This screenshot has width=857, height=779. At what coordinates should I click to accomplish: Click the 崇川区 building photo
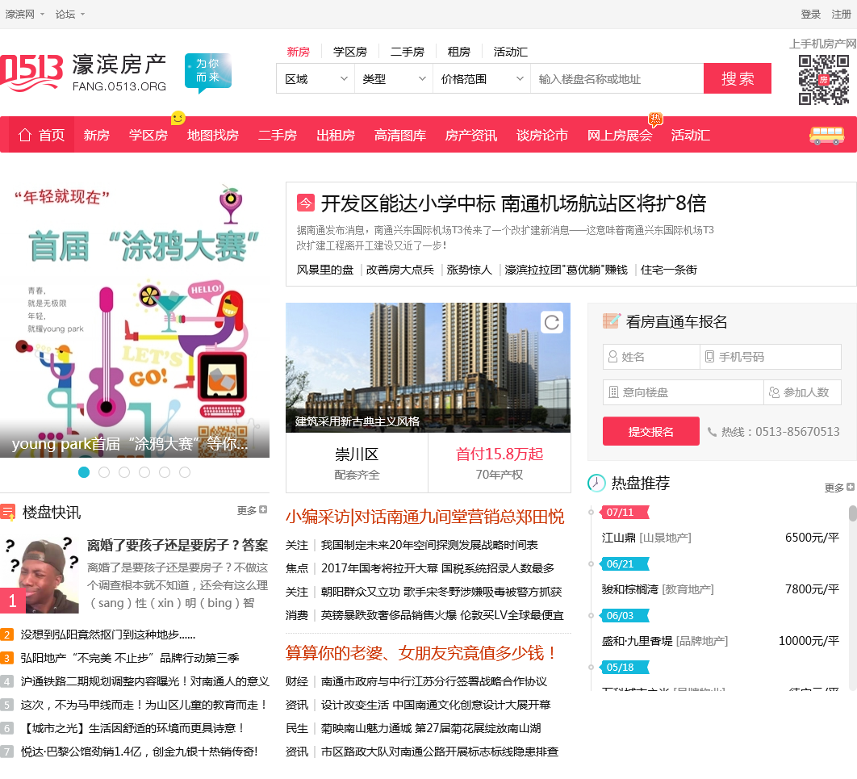click(x=428, y=367)
